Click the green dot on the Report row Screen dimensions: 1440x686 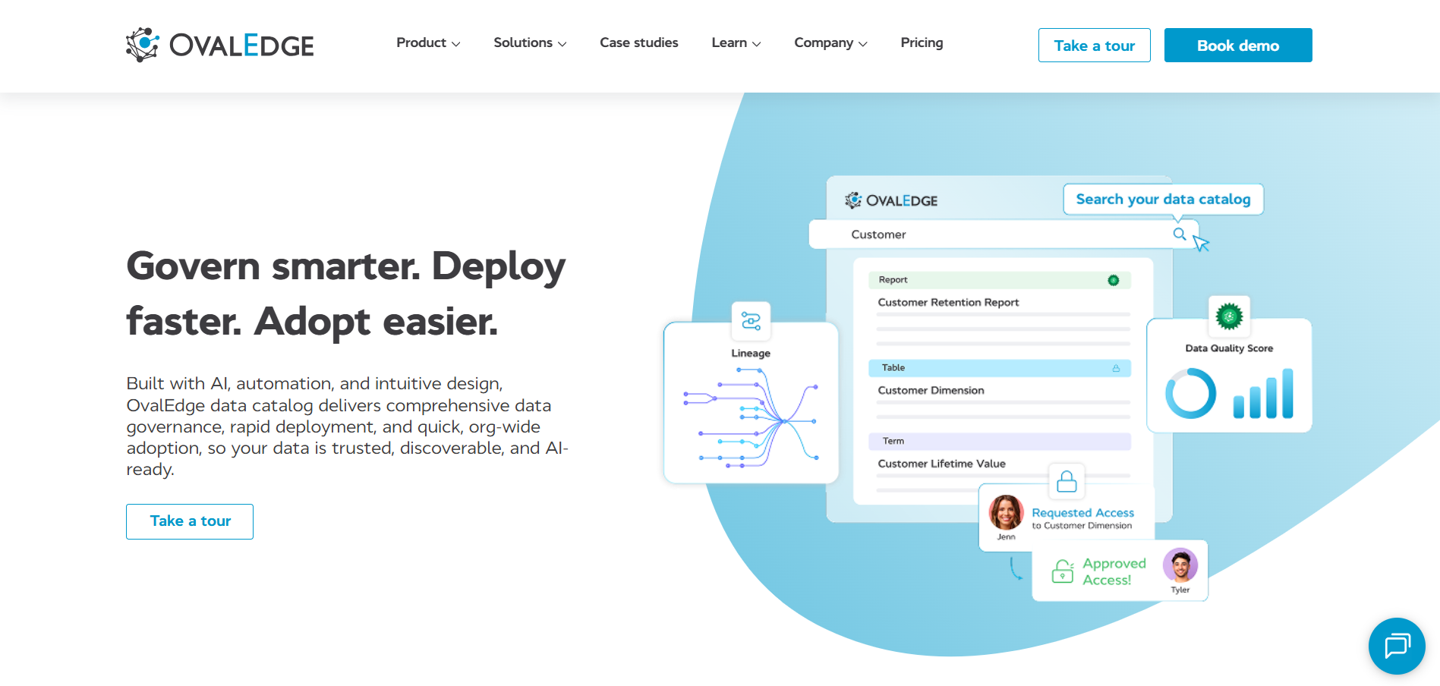(x=1113, y=280)
